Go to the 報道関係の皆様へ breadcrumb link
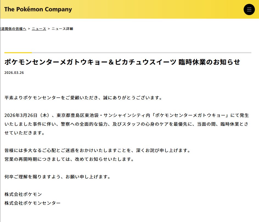Screen dimensions: 259x222 click(x=13, y=29)
